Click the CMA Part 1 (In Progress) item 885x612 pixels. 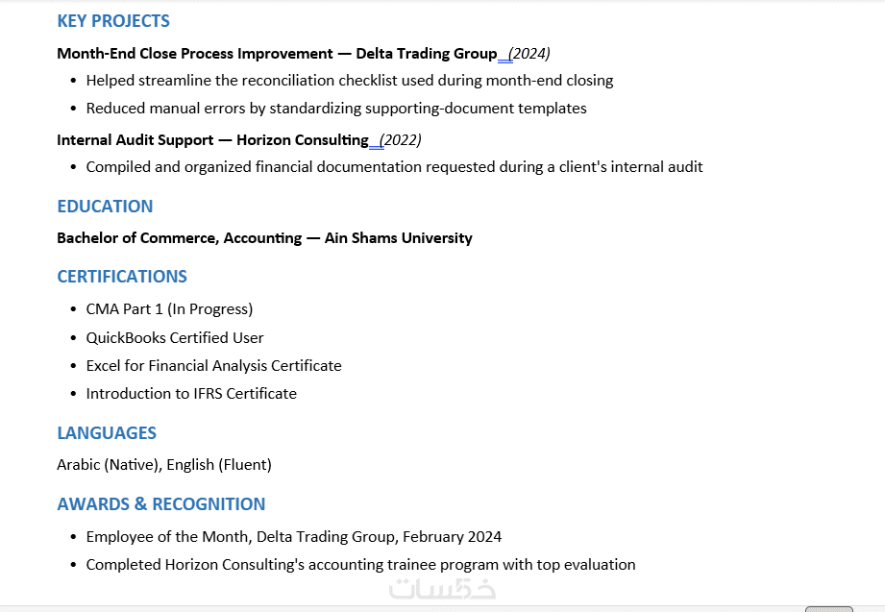[169, 309]
